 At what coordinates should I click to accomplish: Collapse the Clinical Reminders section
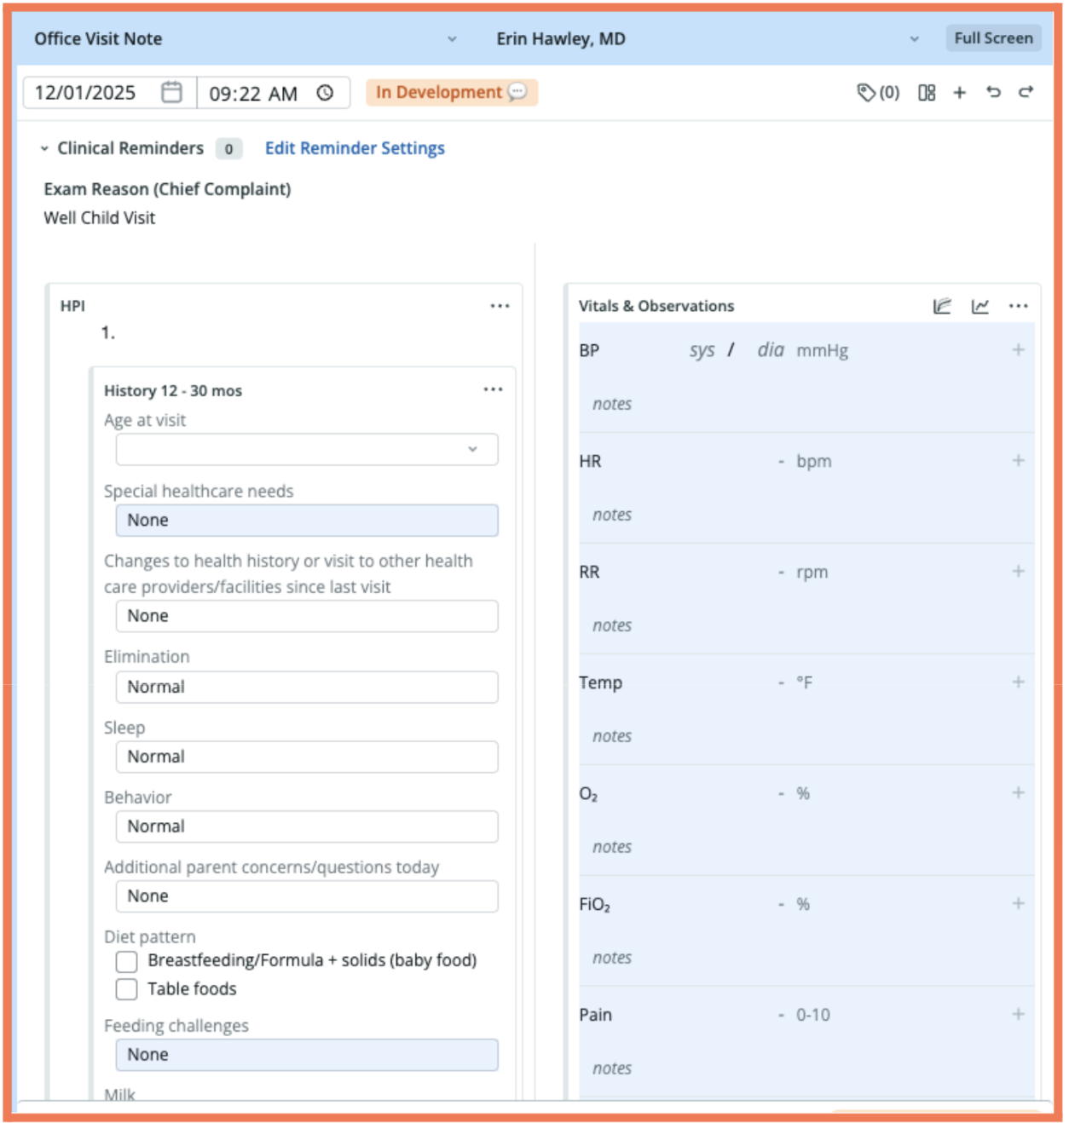[x=44, y=148]
